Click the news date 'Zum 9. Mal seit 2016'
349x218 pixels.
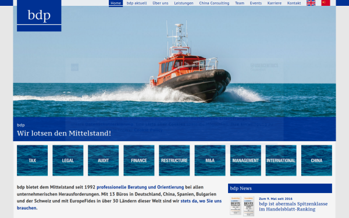click(276, 199)
